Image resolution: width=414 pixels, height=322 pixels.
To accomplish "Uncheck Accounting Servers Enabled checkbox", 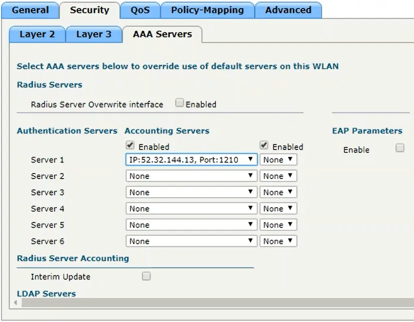I will coord(264,145).
